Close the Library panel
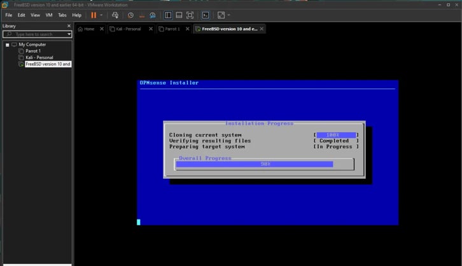Screen dimensions: 462x266 [x=69, y=26]
